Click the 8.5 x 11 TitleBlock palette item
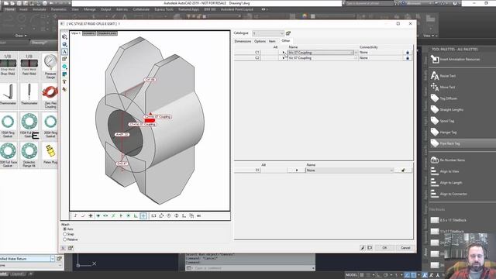Viewport: 496px width, 279px height. (x=449, y=220)
